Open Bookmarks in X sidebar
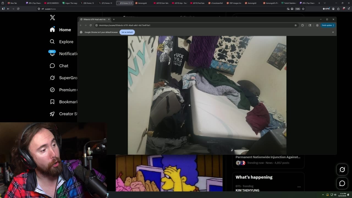 point(64,102)
